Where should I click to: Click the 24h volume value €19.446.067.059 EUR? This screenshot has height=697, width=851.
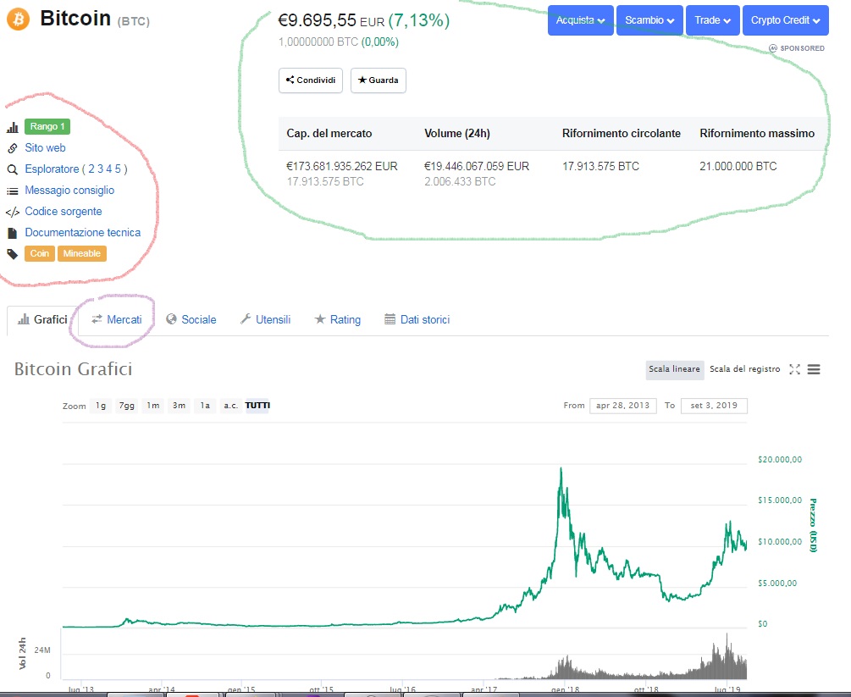tap(477, 166)
